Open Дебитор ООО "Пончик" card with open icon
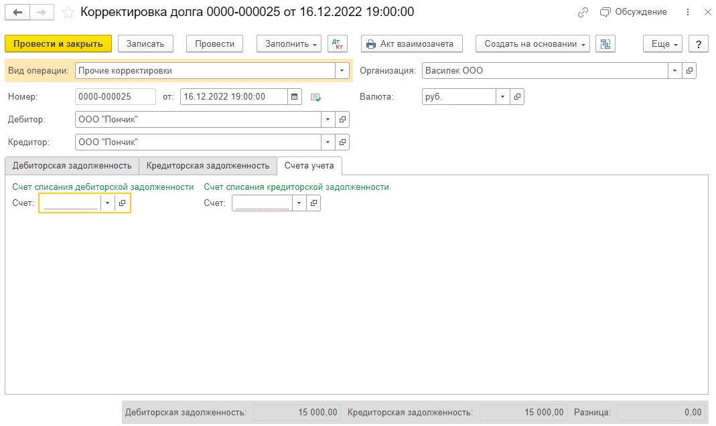This screenshot has height=426, width=716. click(342, 120)
